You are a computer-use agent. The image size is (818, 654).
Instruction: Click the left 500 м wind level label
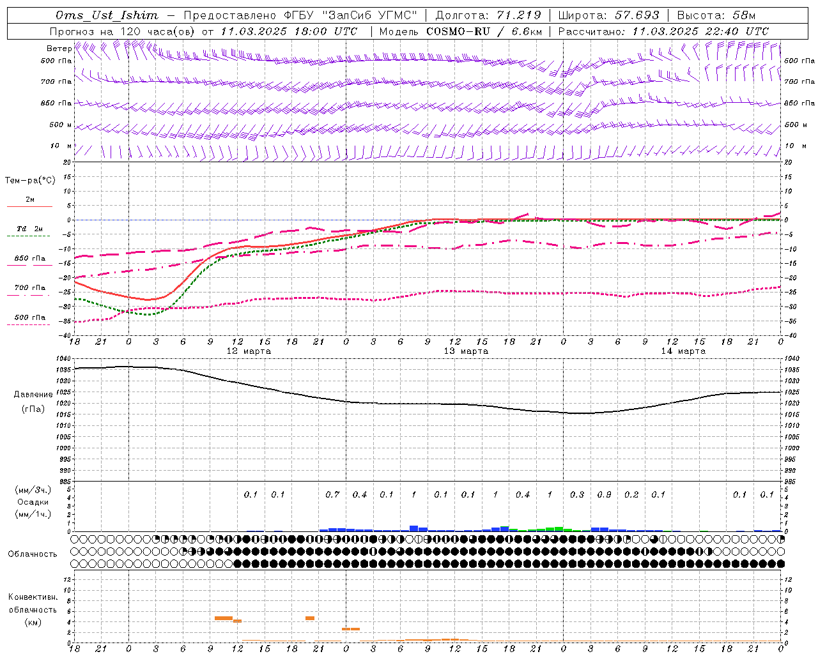61,125
